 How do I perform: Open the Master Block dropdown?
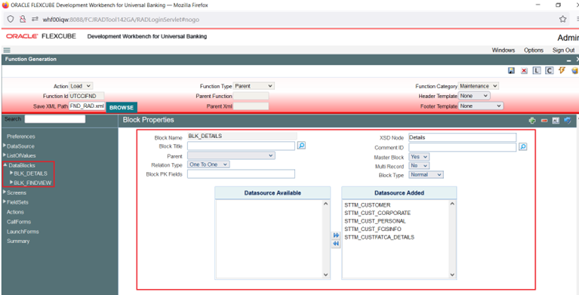pyautogui.click(x=419, y=157)
